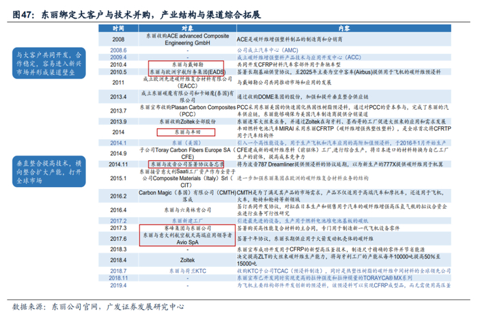This screenshot has width=478, height=320.
Task: Click the 公司成立汽车中心（AMC） content cell
Action: coord(344,50)
